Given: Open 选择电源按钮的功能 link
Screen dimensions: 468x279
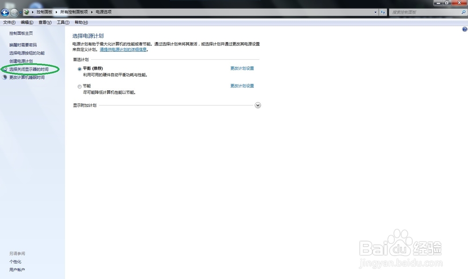Looking at the screenshot, I should [27, 53].
